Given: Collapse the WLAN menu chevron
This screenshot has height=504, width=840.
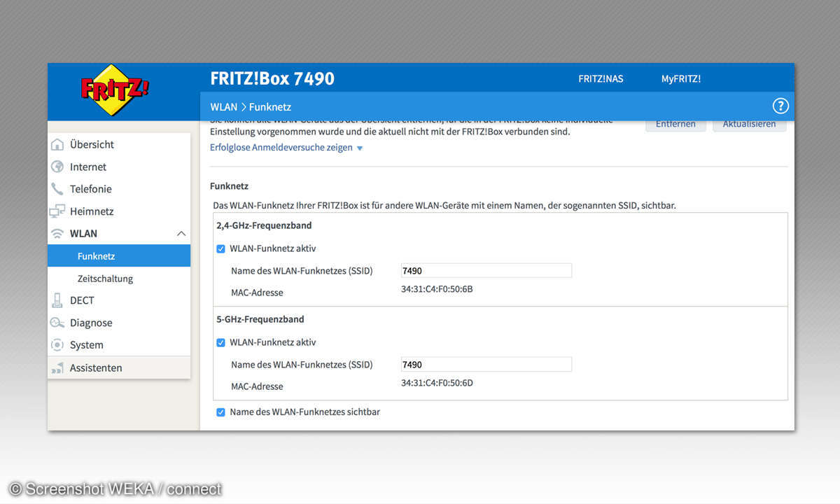Looking at the screenshot, I should point(181,234).
